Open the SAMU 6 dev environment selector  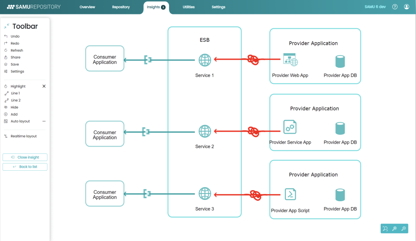pyautogui.click(x=375, y=7)
